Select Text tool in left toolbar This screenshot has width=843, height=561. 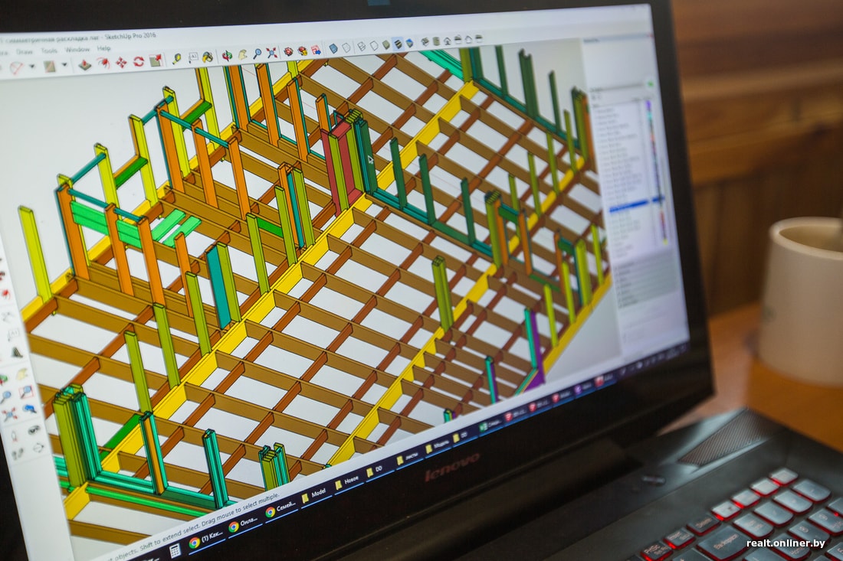pos(14,334)
